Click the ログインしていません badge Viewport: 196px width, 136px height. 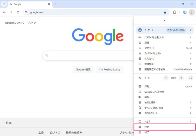tap(176, 30)
